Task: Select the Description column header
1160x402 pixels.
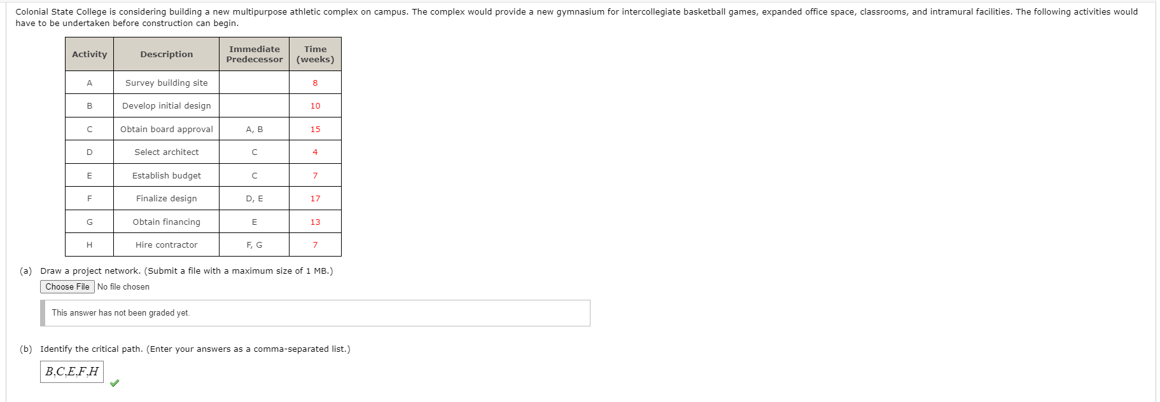Action: 167,55
